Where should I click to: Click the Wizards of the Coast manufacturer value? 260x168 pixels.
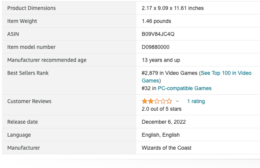[x=166, y=148]
